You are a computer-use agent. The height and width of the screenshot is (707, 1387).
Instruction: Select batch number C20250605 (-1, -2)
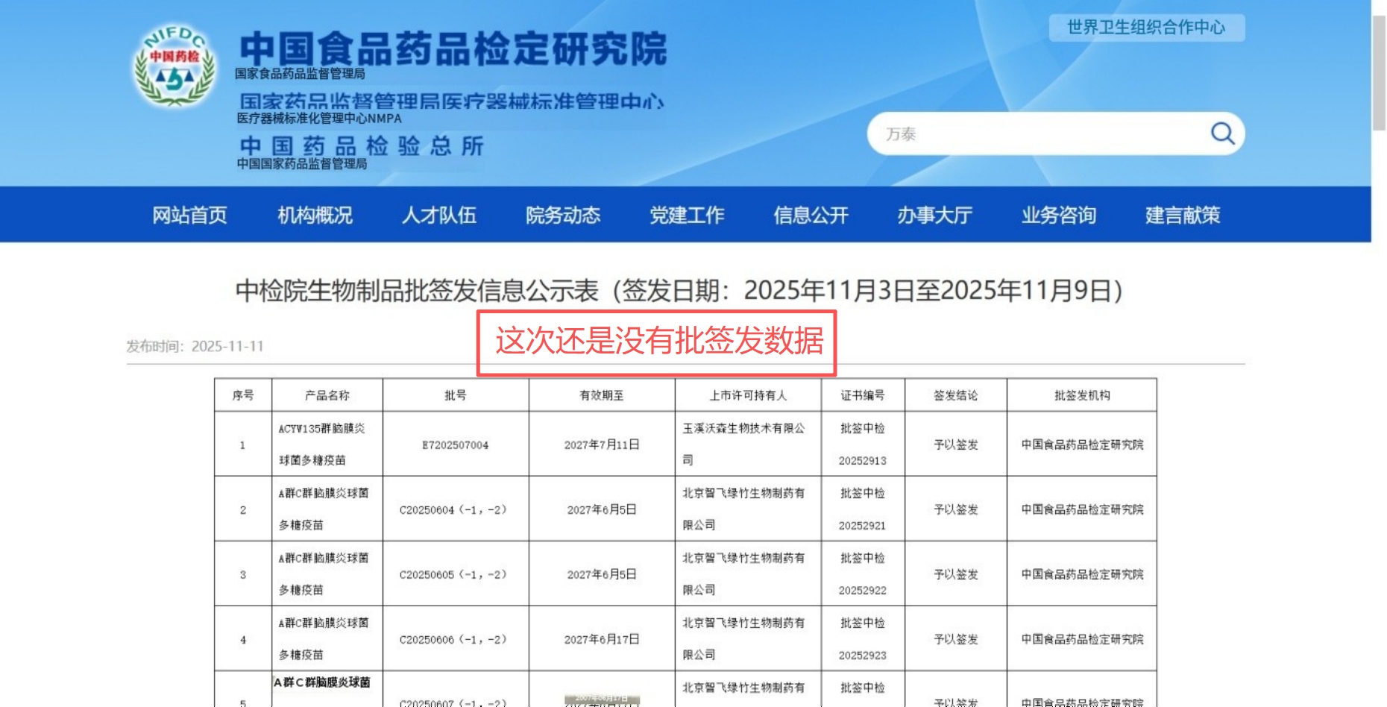point(453,575)
